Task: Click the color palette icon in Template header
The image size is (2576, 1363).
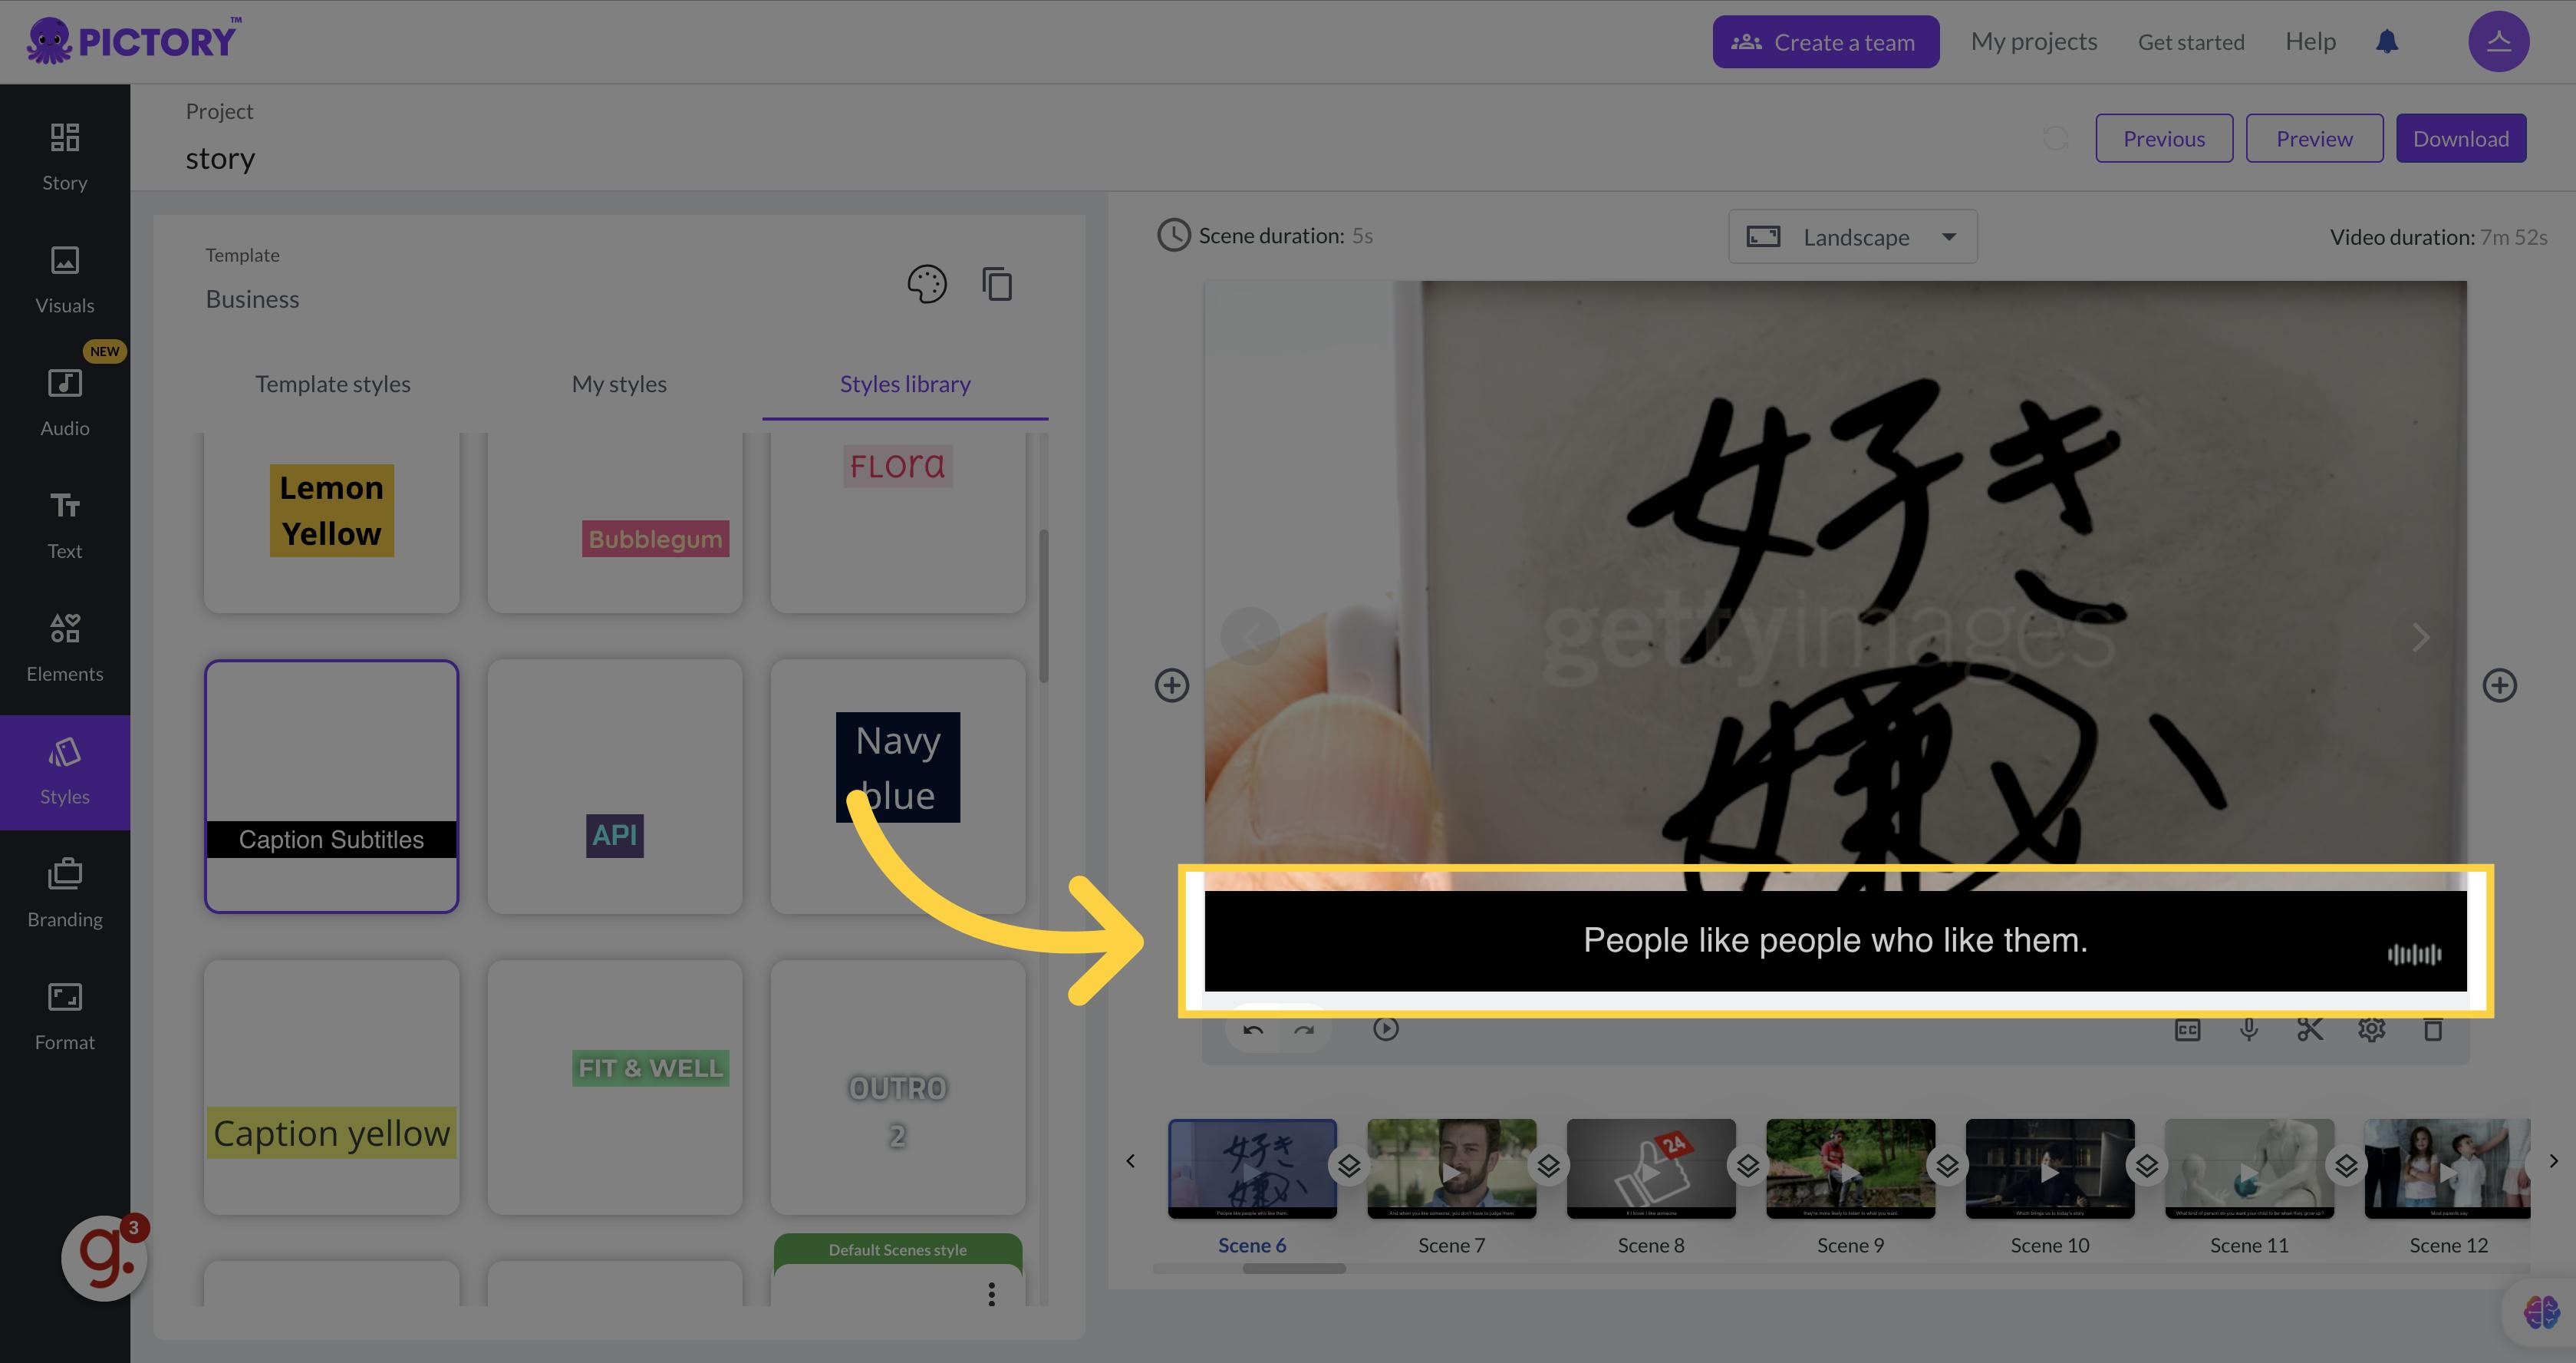Action: pyautogui.click(x=927, y=284)
